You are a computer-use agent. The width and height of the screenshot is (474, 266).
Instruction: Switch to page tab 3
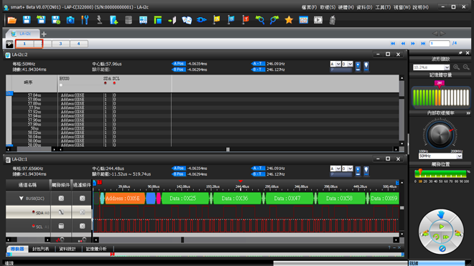click(60, 44)
